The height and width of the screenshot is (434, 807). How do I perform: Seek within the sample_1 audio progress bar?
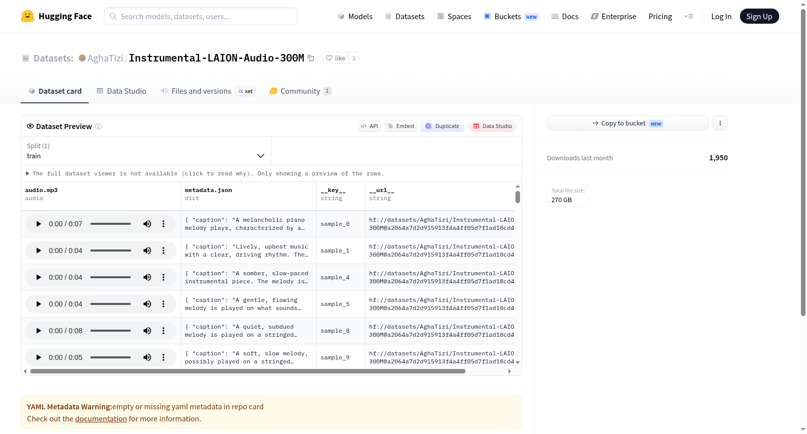coord(110,251)
